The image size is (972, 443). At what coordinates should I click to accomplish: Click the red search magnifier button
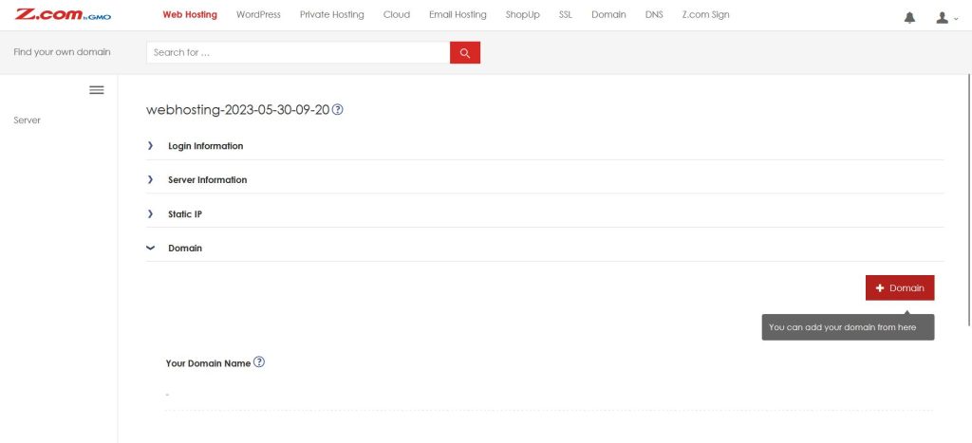coord(465,53)
